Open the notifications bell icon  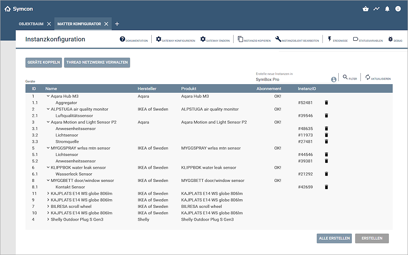(387, 9)
